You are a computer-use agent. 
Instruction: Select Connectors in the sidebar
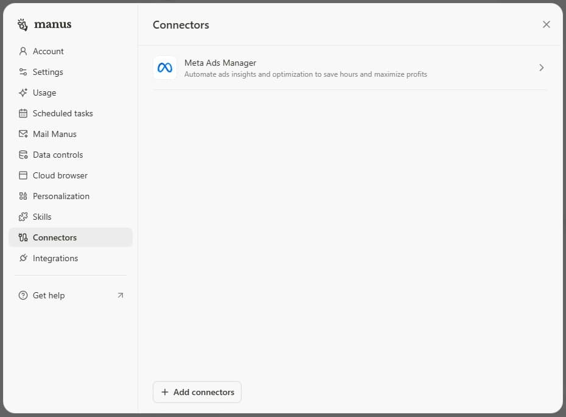(x=55, y=237)
